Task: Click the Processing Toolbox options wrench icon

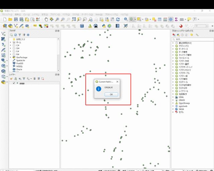Action: [x=197, y=35]
